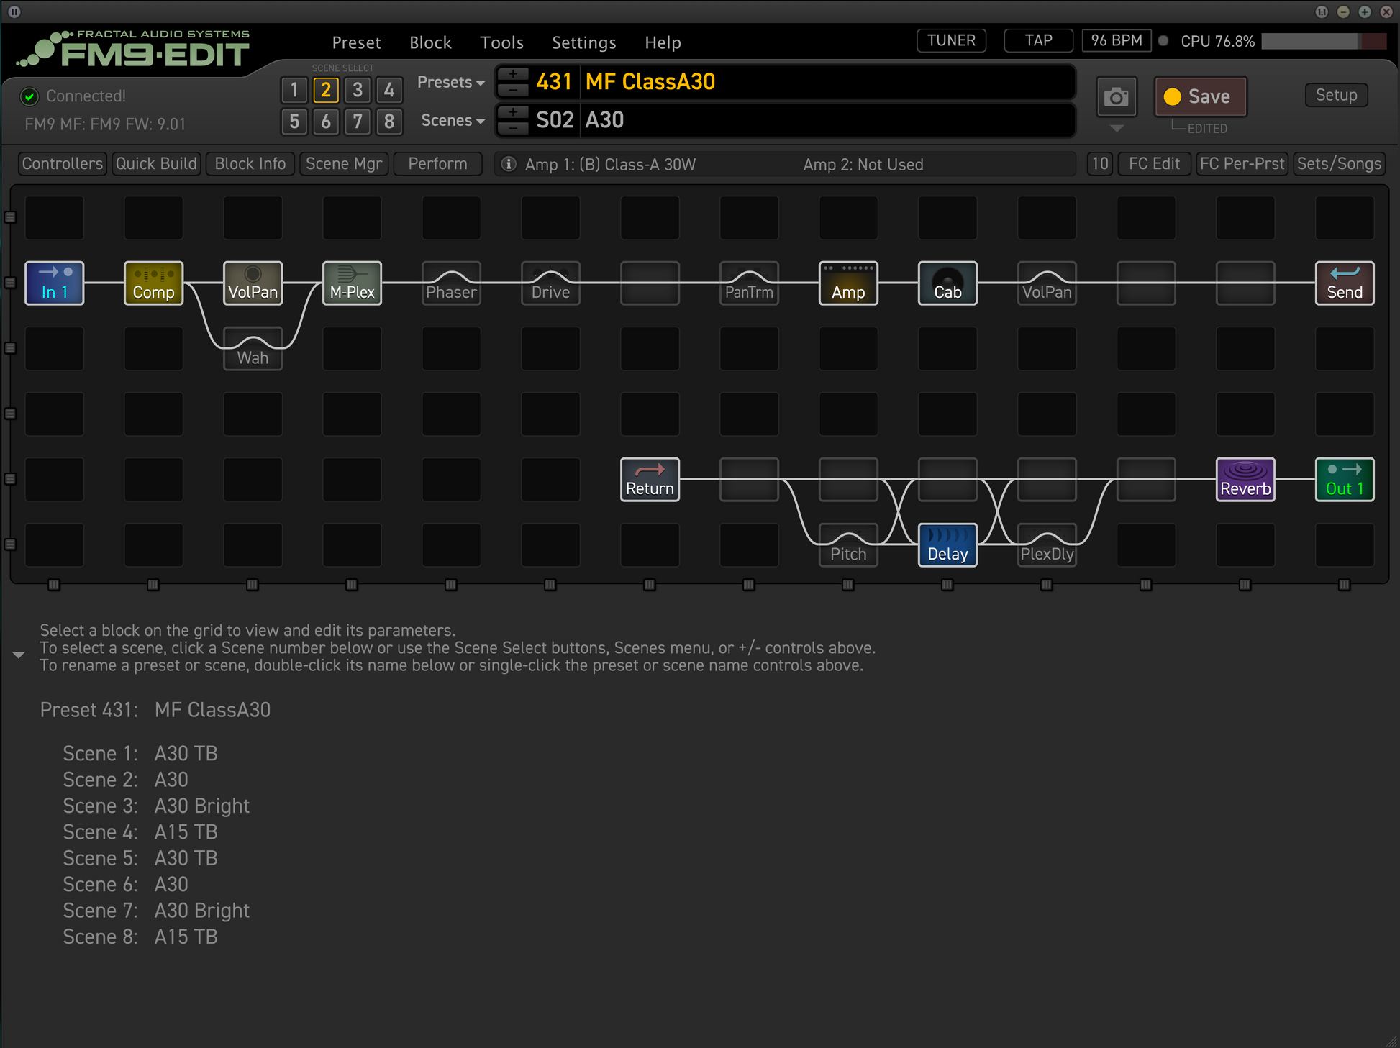Open the Scene Mgr panel

[344, 163]
